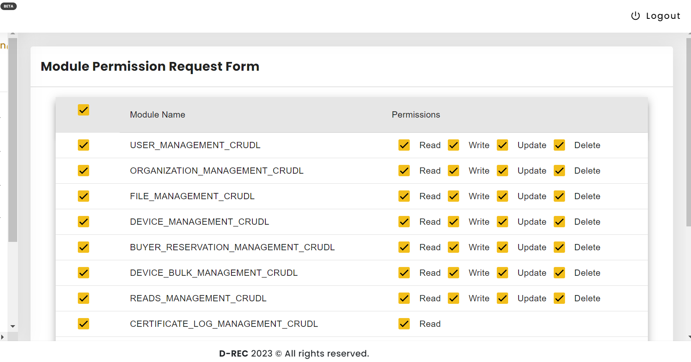Toggle Update permission for USER_MANAGEMENT_CRUDL
The width and height of the screenshot is (691, 362).
pos(502,145)
